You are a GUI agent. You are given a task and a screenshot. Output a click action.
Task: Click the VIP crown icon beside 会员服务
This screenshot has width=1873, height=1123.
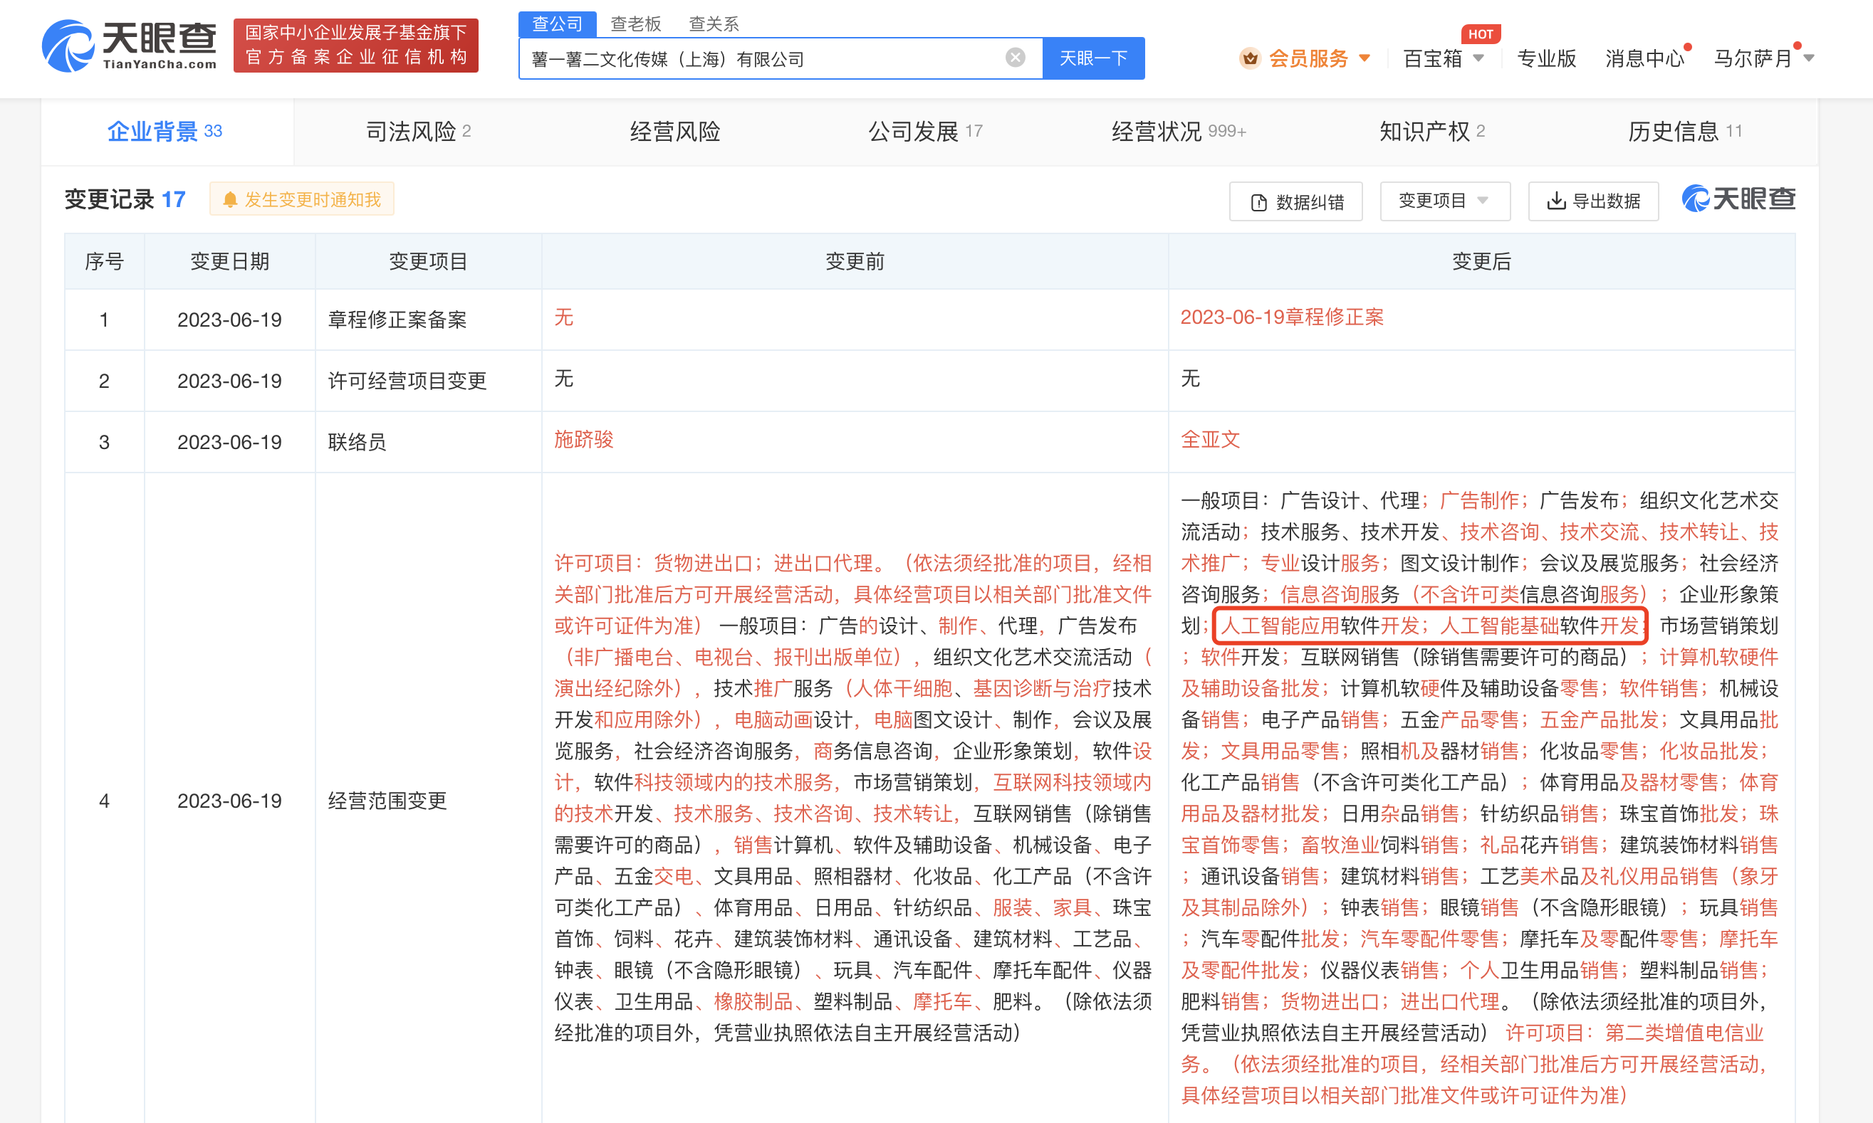pos(1250,58)
